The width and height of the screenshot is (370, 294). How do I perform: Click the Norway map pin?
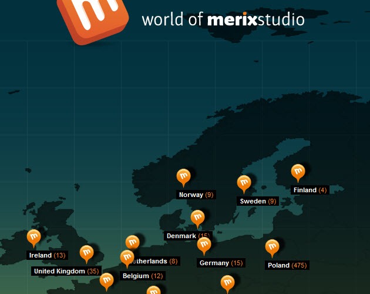(x=183, y=178)
